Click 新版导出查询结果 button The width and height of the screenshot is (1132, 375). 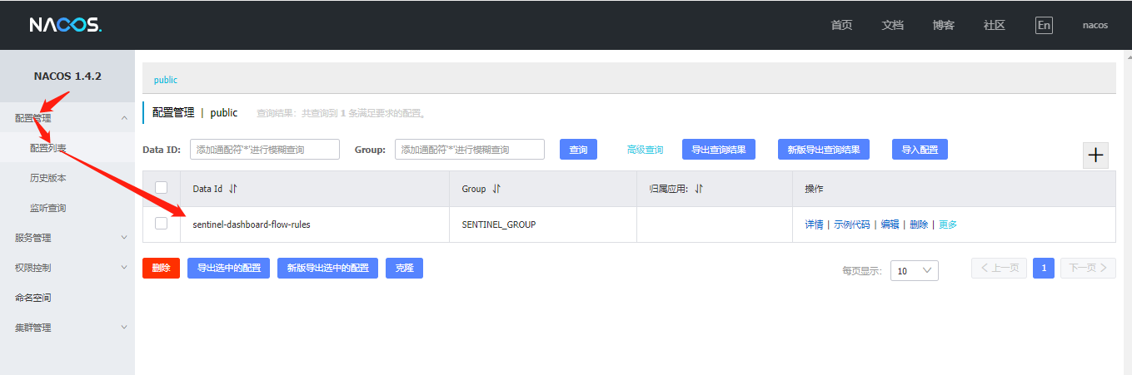tap(824, 150)
